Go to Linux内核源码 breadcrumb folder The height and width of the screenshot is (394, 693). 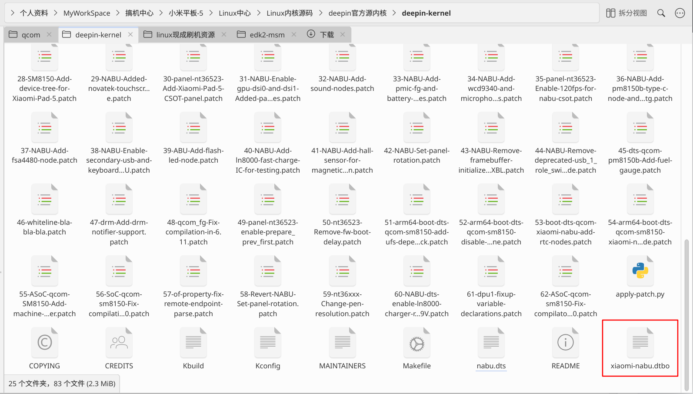pos(290,13)
